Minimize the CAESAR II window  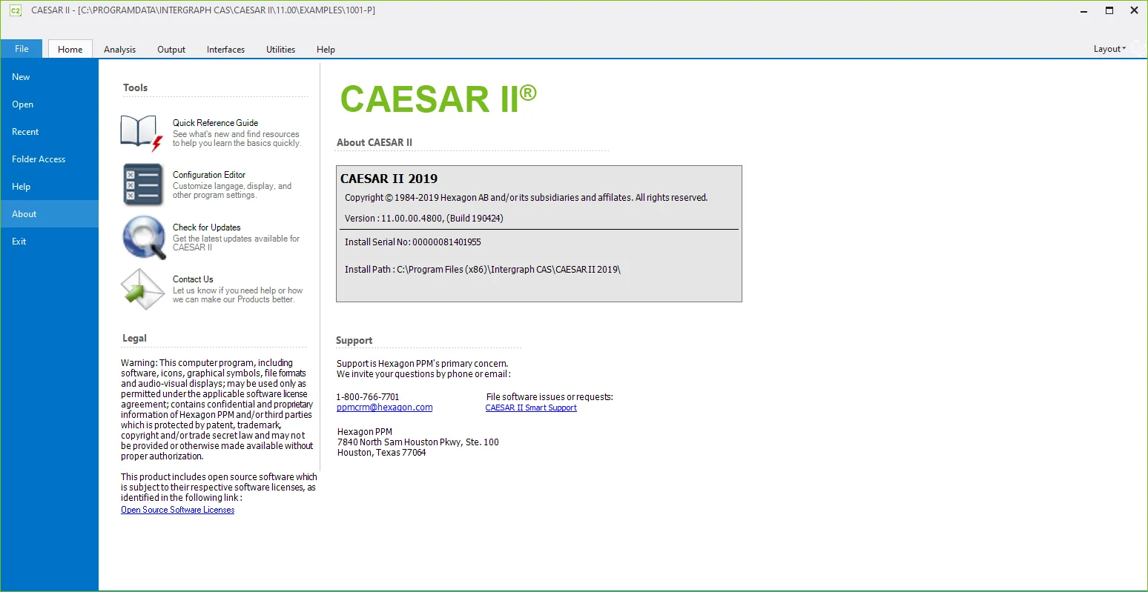(1084, 10)
